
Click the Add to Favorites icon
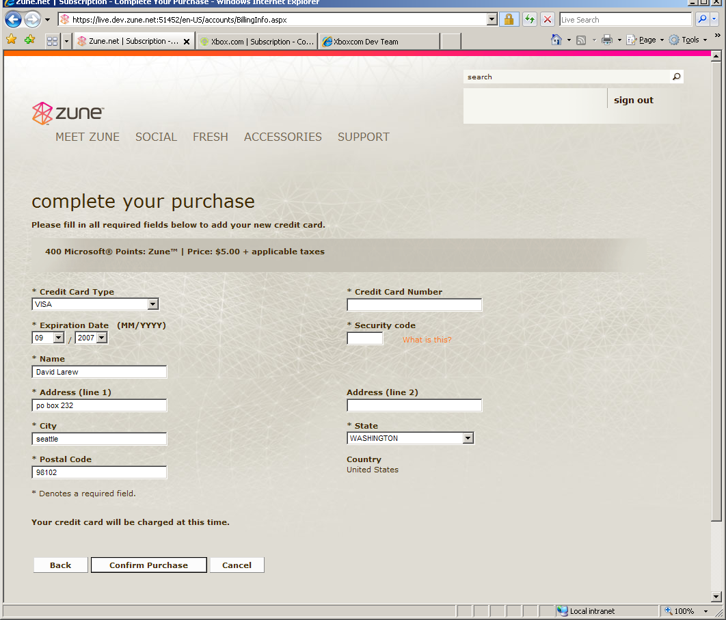pos(29,40)
